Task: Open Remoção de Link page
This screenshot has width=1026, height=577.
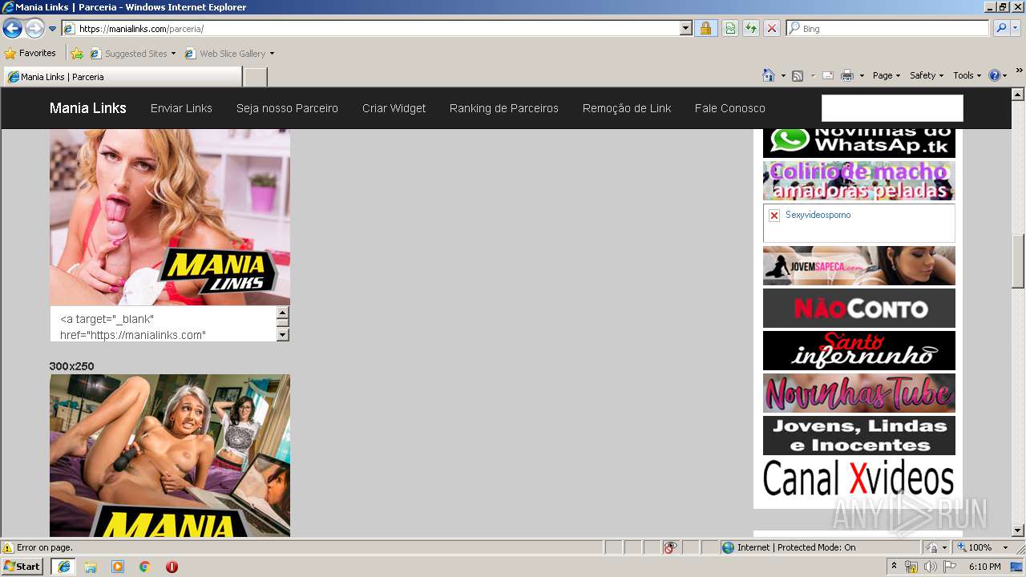Action: point(627,108)
